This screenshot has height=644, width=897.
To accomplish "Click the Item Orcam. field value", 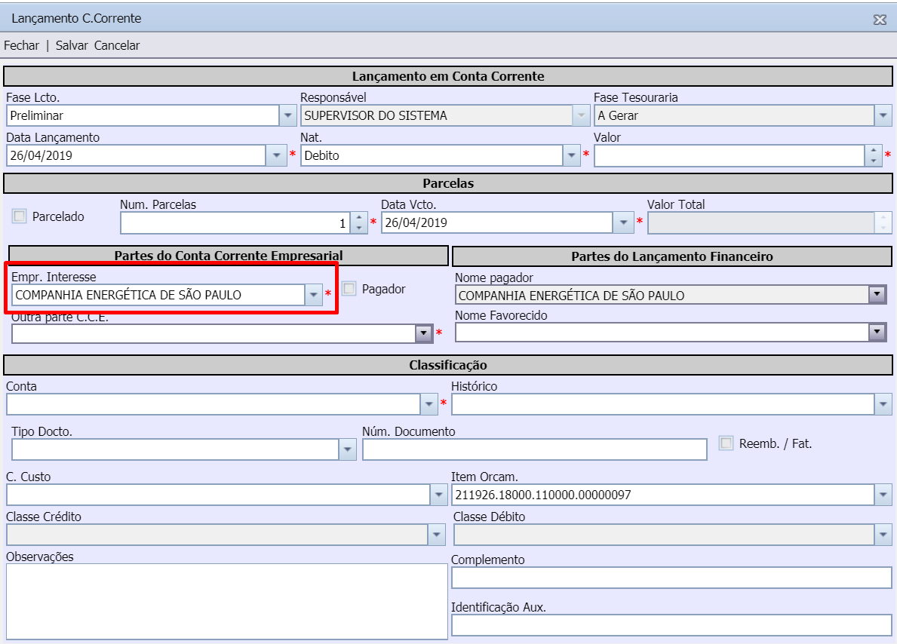I will coord(663,495).
